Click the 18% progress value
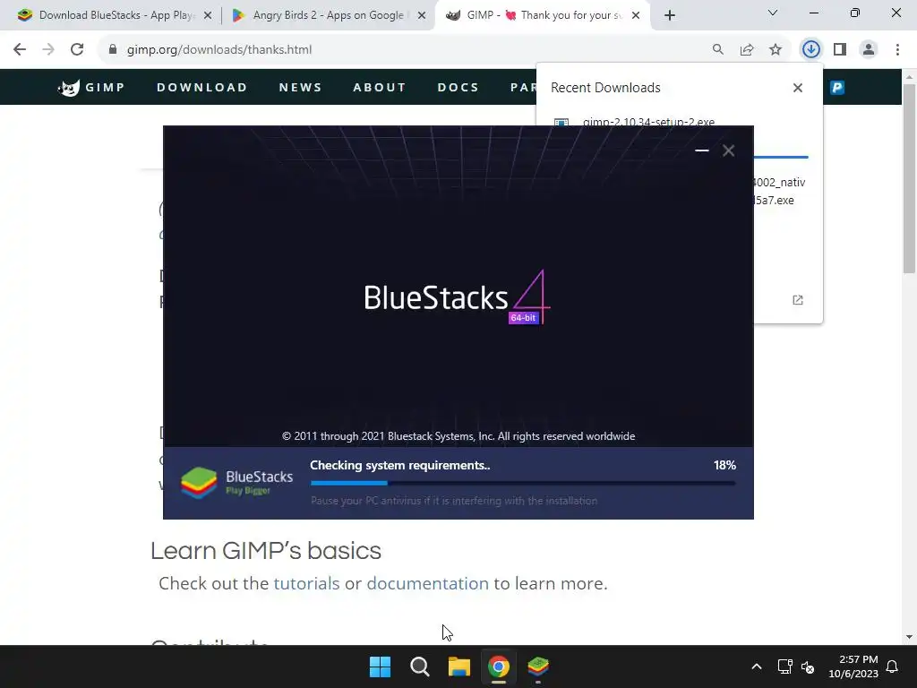917x688 pixels. click(724, 465)
